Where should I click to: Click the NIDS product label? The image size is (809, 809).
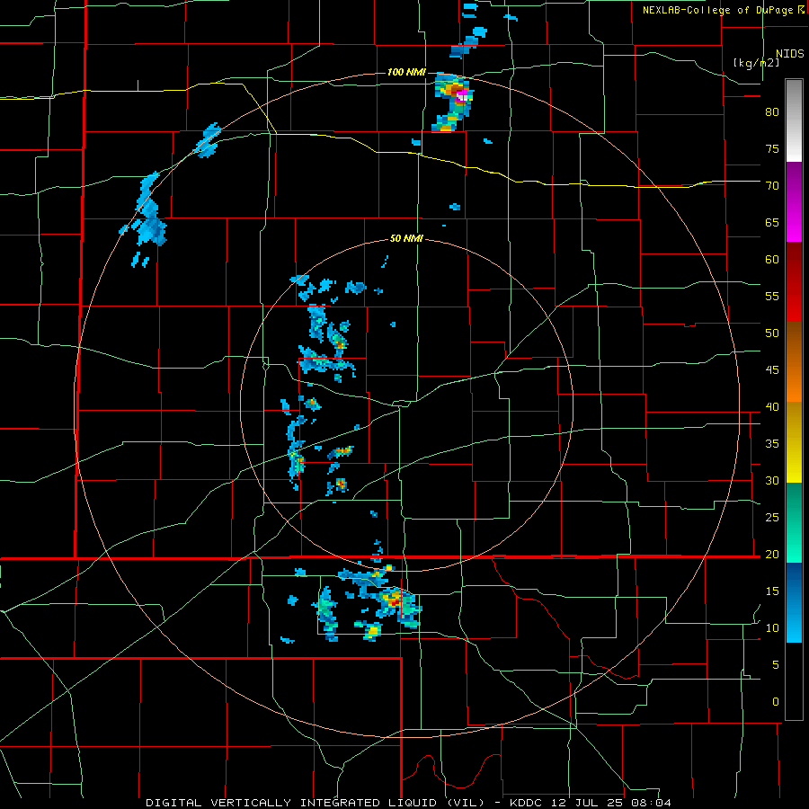tap(790, 54)
